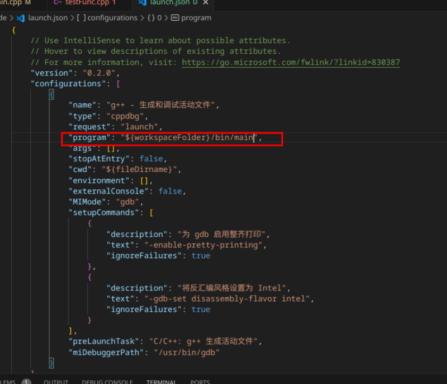Select launch.json in the breadcrumb path

[x=48, y=18]
